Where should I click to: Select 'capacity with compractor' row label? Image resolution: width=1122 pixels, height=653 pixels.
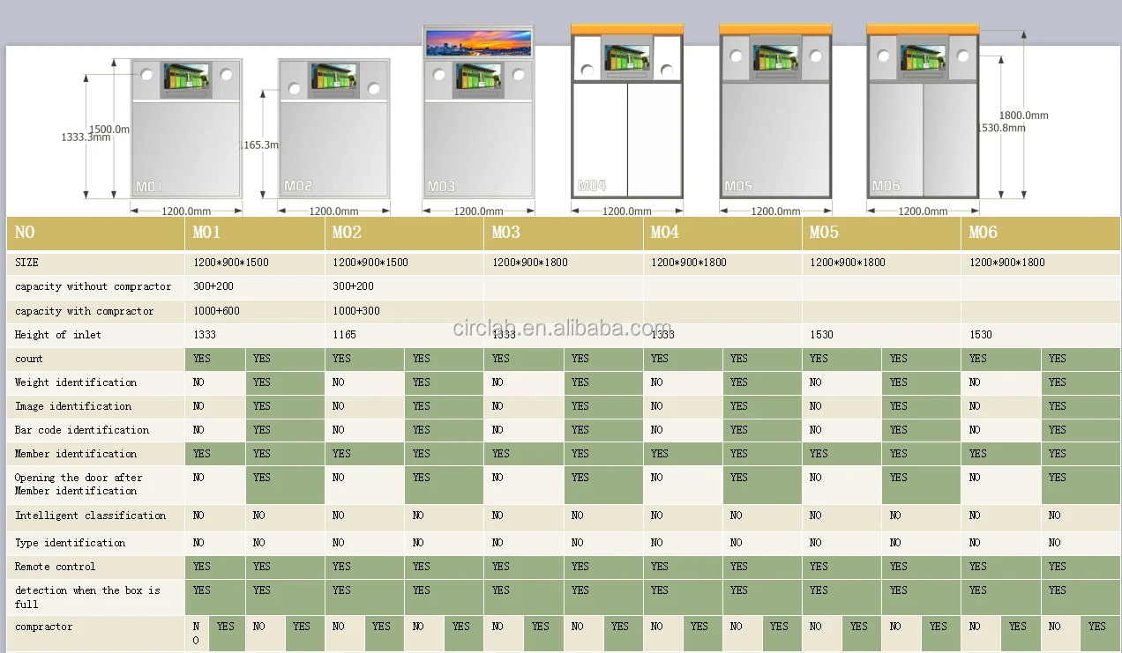(x=85, y=311)
